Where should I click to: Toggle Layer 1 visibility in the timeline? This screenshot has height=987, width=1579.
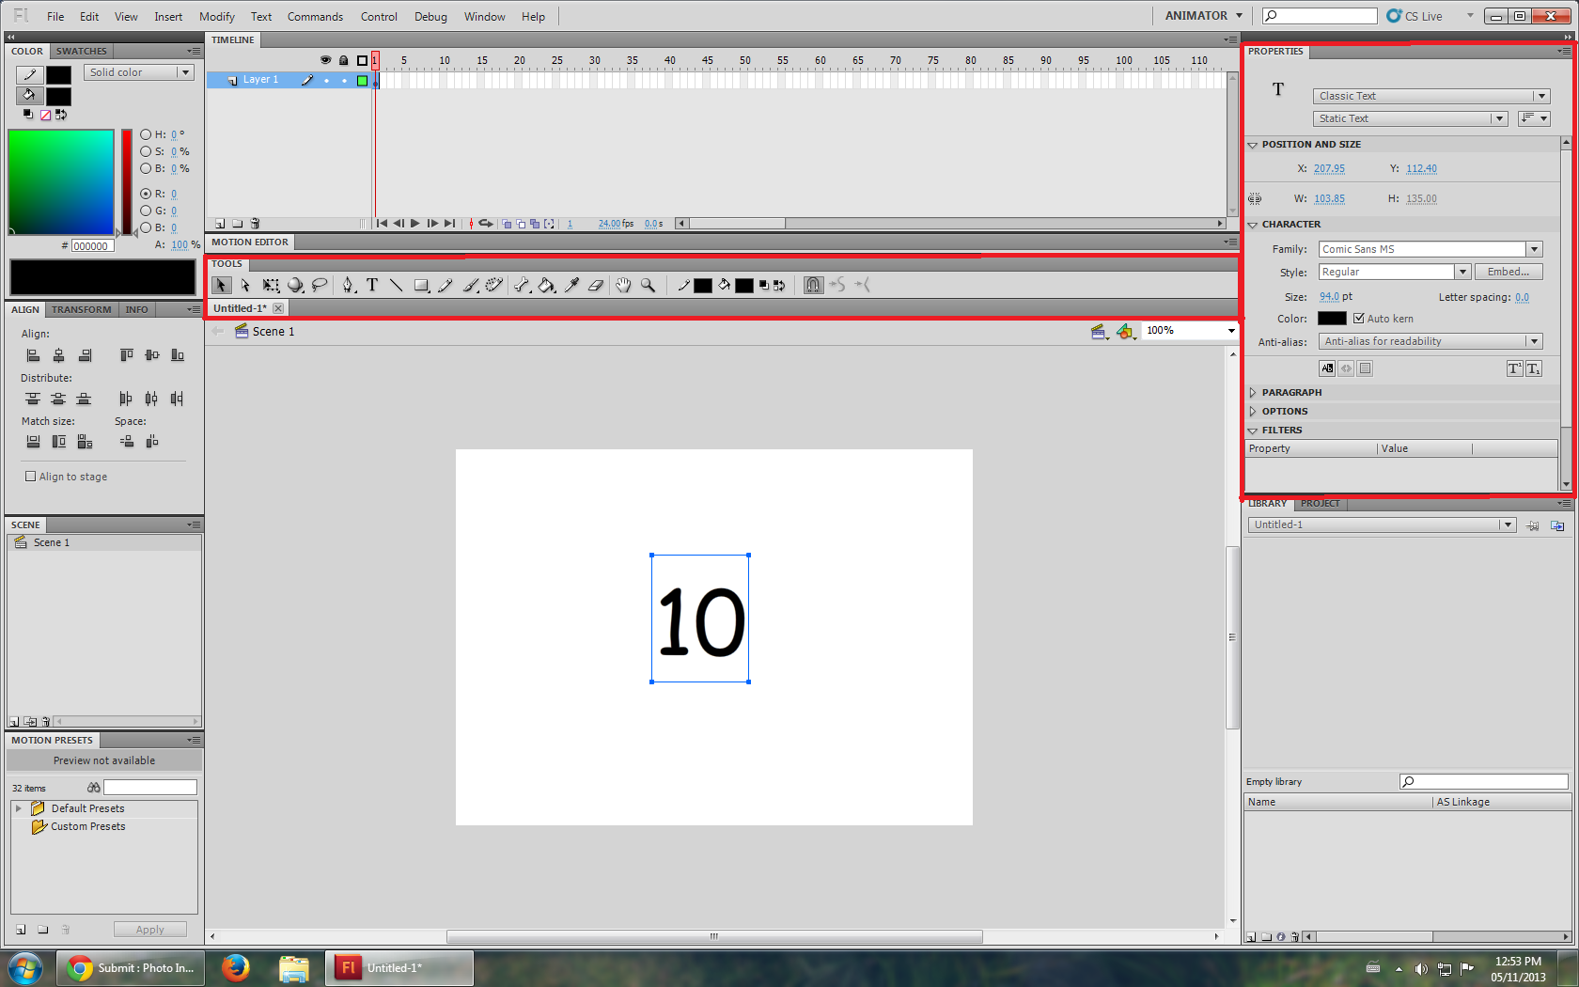(324, 80)
